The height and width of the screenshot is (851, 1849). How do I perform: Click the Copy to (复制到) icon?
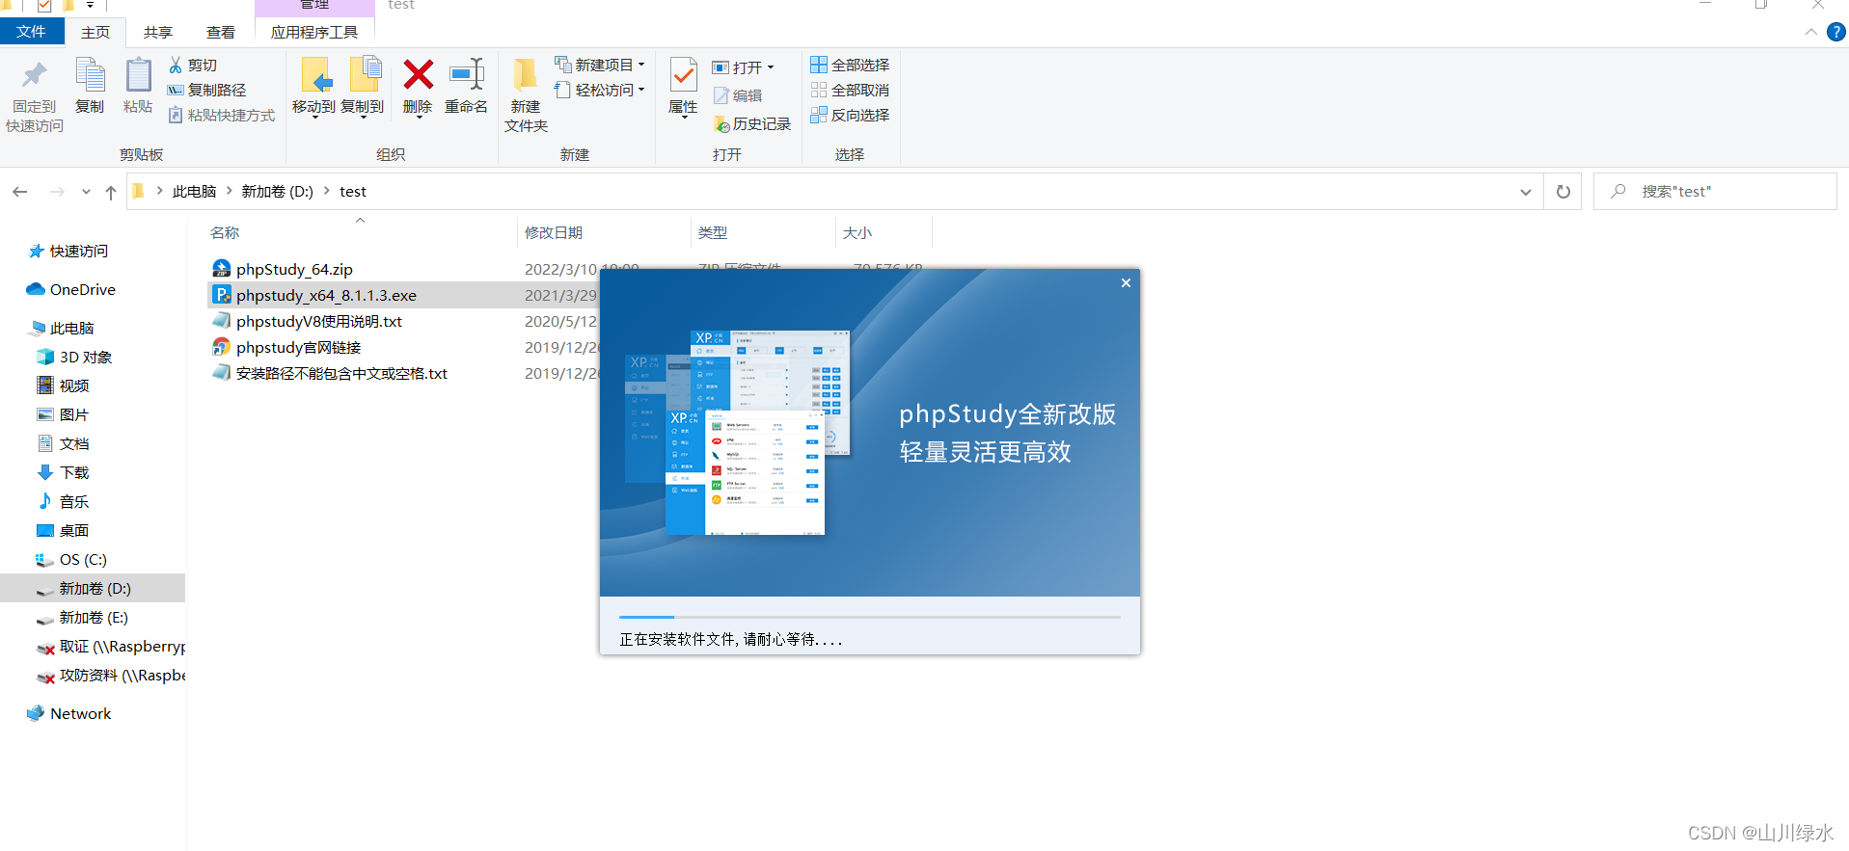(x=364, y=75)
